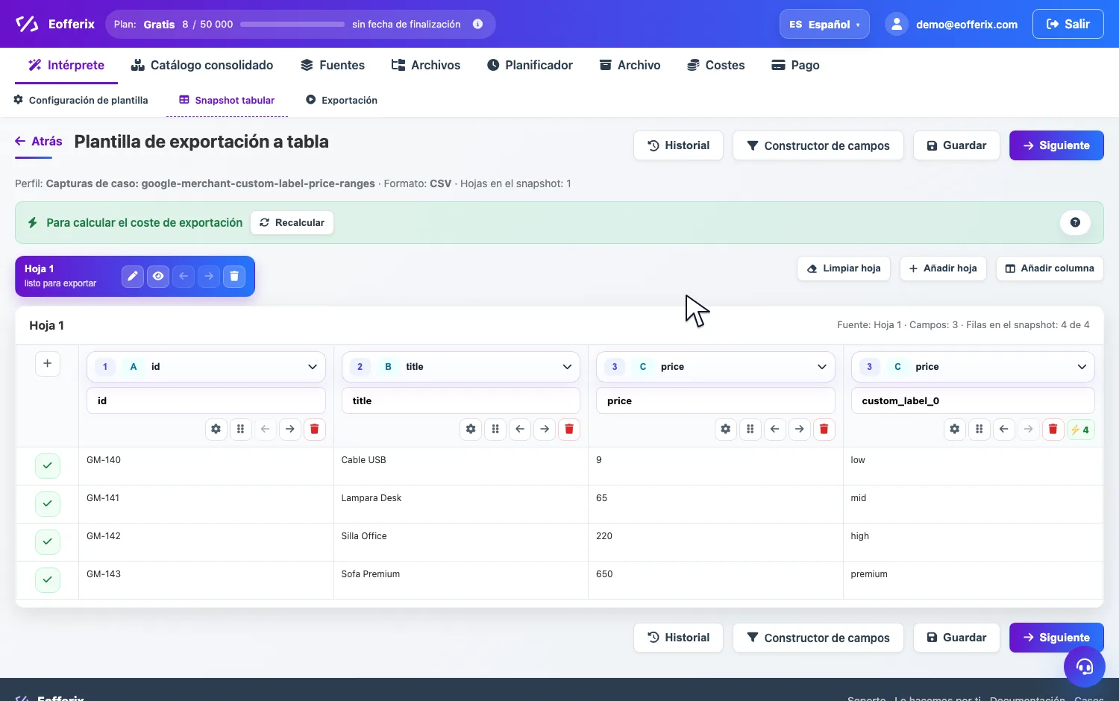Uncheck row GM-140 checkbox
The height and width of the screenshot is (701, 1119).
coord(47,465)
